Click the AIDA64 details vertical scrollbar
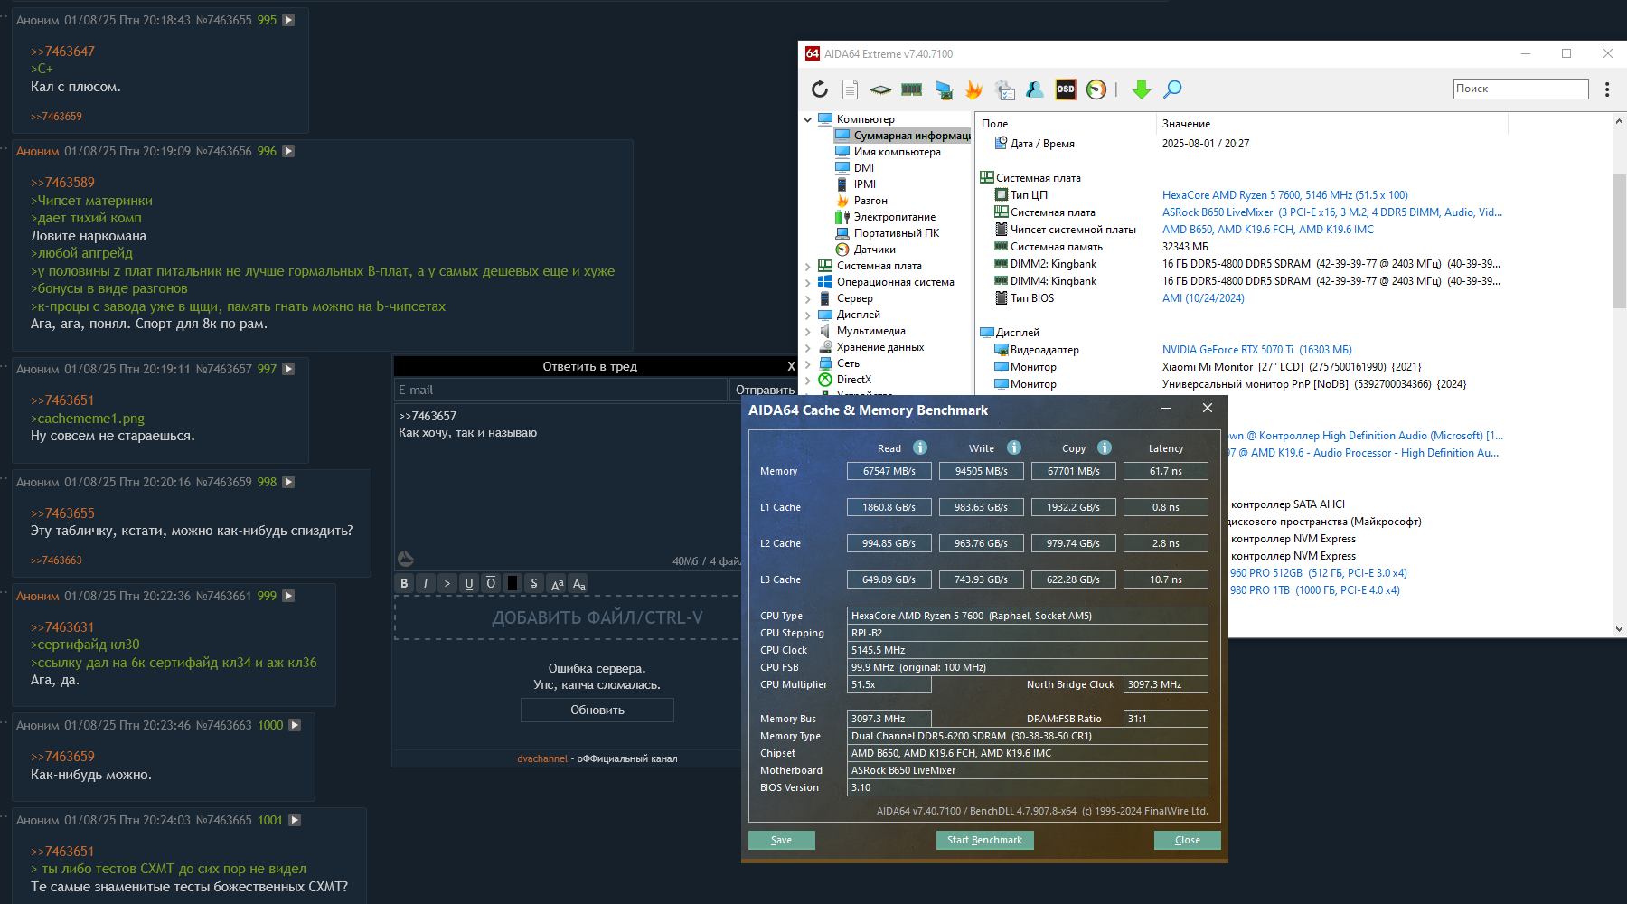The height and width of the screenshot is (904, 1627). point(1619,241)
